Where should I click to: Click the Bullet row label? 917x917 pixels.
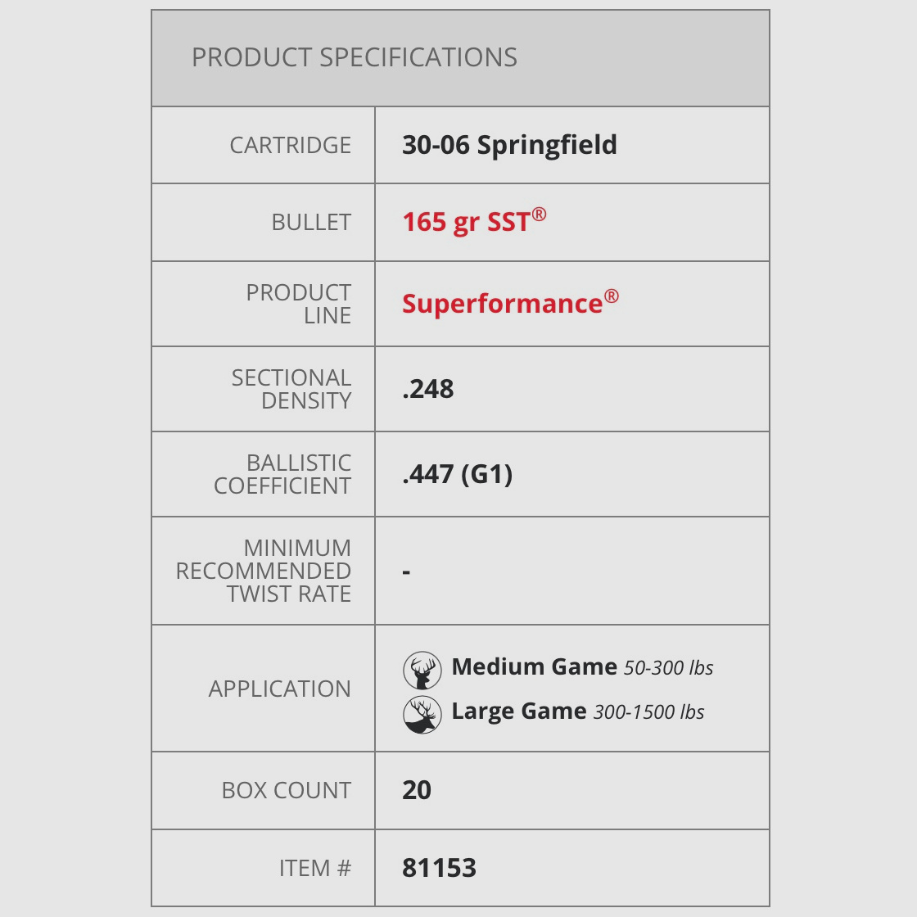click(311, 222)
